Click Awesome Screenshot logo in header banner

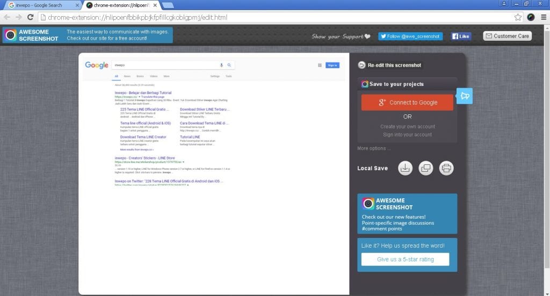coord(11,35)
